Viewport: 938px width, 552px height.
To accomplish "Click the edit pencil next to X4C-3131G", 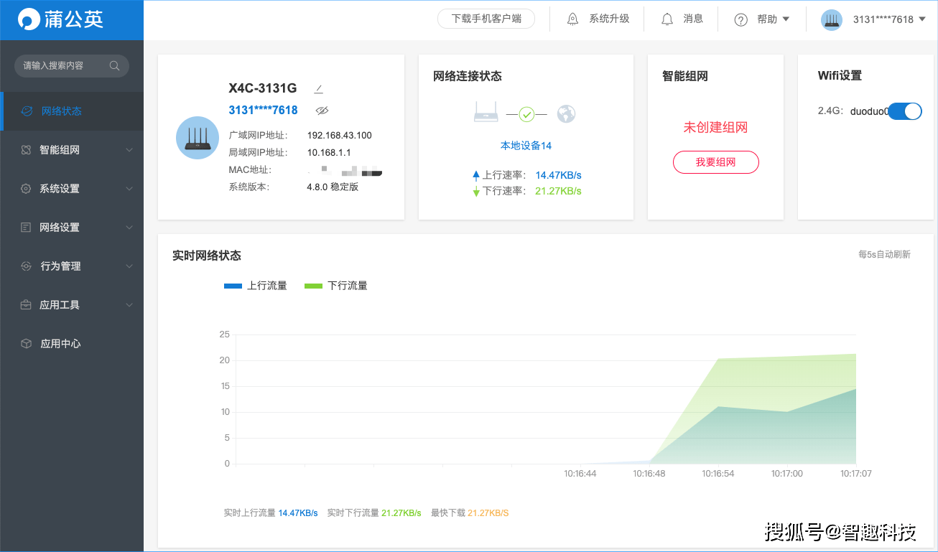I will tap(319, 89).
